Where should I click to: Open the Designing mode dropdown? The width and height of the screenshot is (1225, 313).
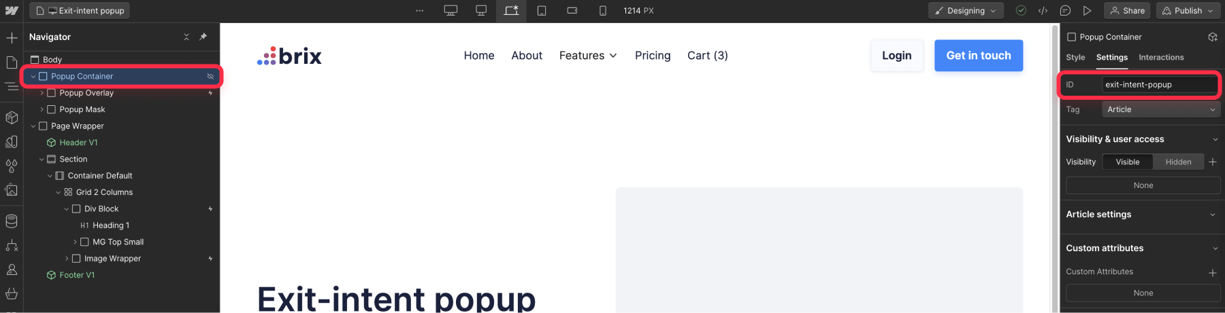pyautogui.click(x=965, y=11)
